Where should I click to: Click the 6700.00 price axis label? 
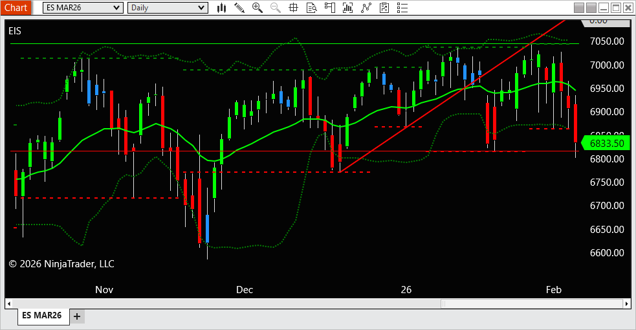(x=607, y=206)
